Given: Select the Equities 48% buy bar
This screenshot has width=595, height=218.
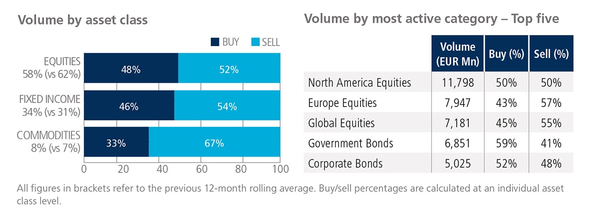Looking at the screenshot, I should coord(131,70).
